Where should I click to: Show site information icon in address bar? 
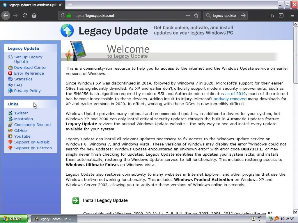63,16
